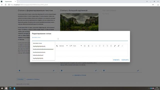Open a new browser tab
The height and width of the screenshot is (90, 160).
pyautogui.click(x=19, y=1)
